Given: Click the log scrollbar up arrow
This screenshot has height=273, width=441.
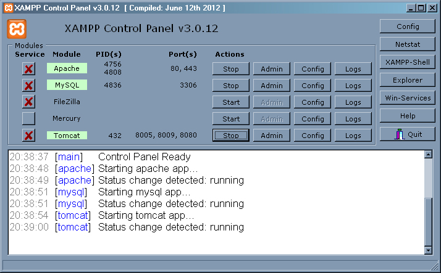Looking at the screenshot, I should click(429, 154).
